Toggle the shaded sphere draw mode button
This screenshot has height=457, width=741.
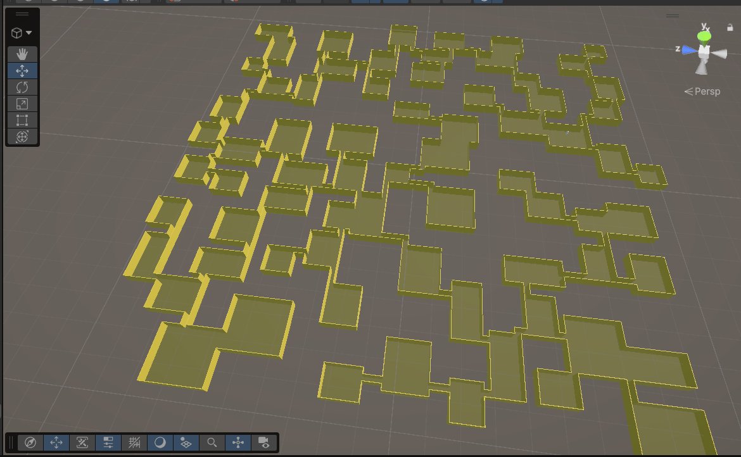pyautogui.click(x=160, y=442)
